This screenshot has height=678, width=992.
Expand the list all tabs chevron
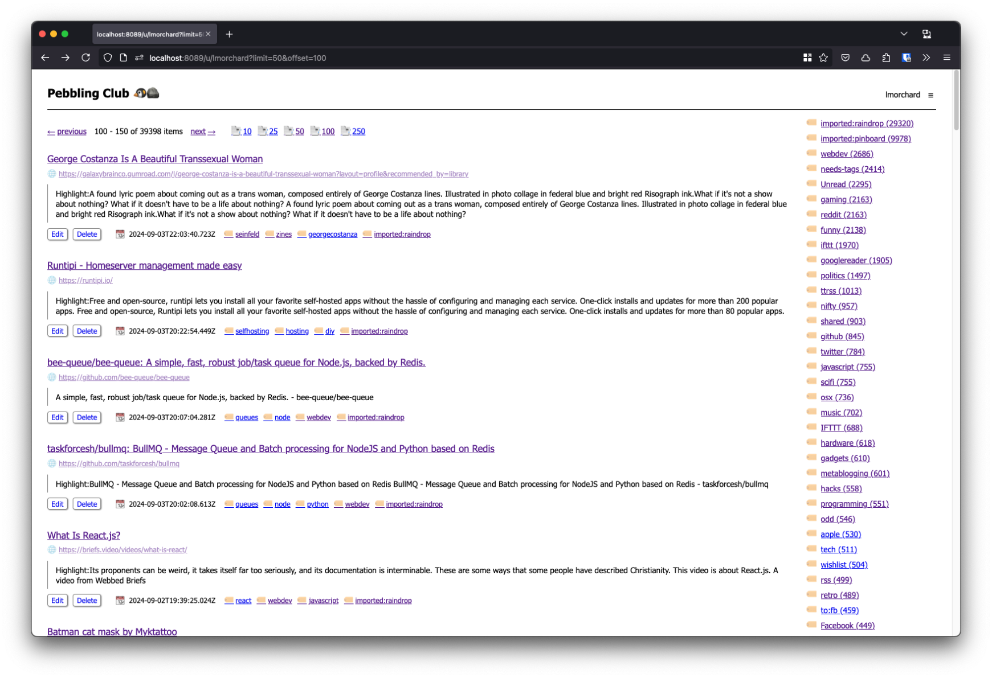click(x=904, y=34)
